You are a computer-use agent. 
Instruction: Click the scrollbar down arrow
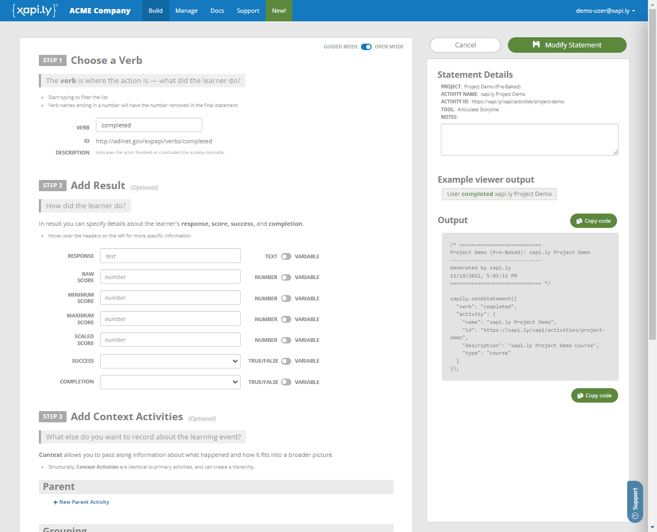(652, 527)
